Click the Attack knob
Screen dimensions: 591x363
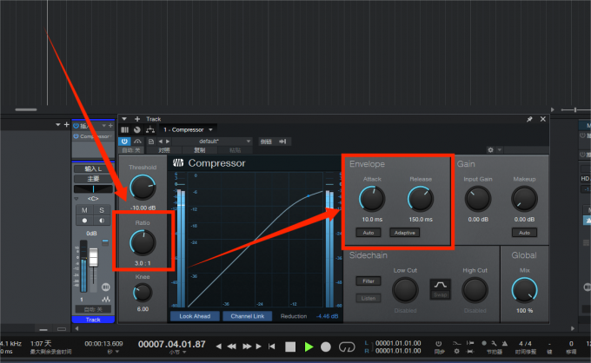(x=372, y=199)
